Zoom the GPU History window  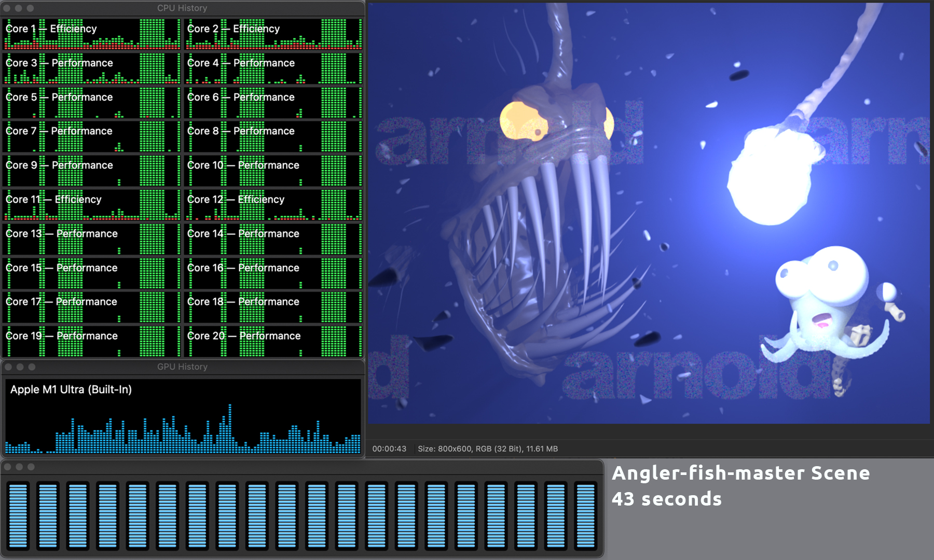(x=32, y=367)
